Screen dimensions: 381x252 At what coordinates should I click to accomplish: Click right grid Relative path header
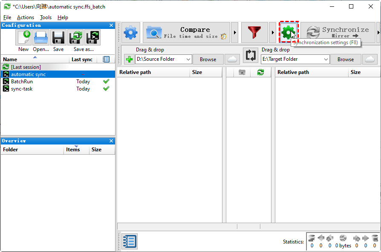pos(312,72)
